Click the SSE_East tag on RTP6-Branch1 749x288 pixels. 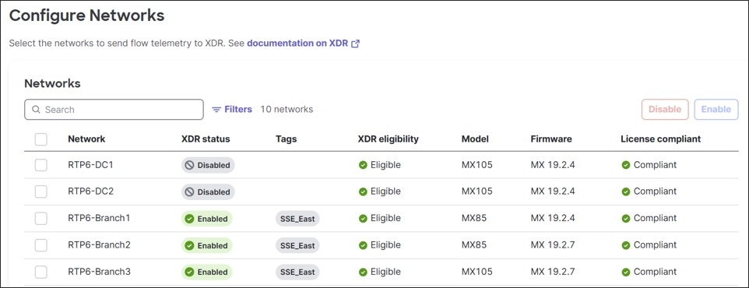tap(297, 219)
